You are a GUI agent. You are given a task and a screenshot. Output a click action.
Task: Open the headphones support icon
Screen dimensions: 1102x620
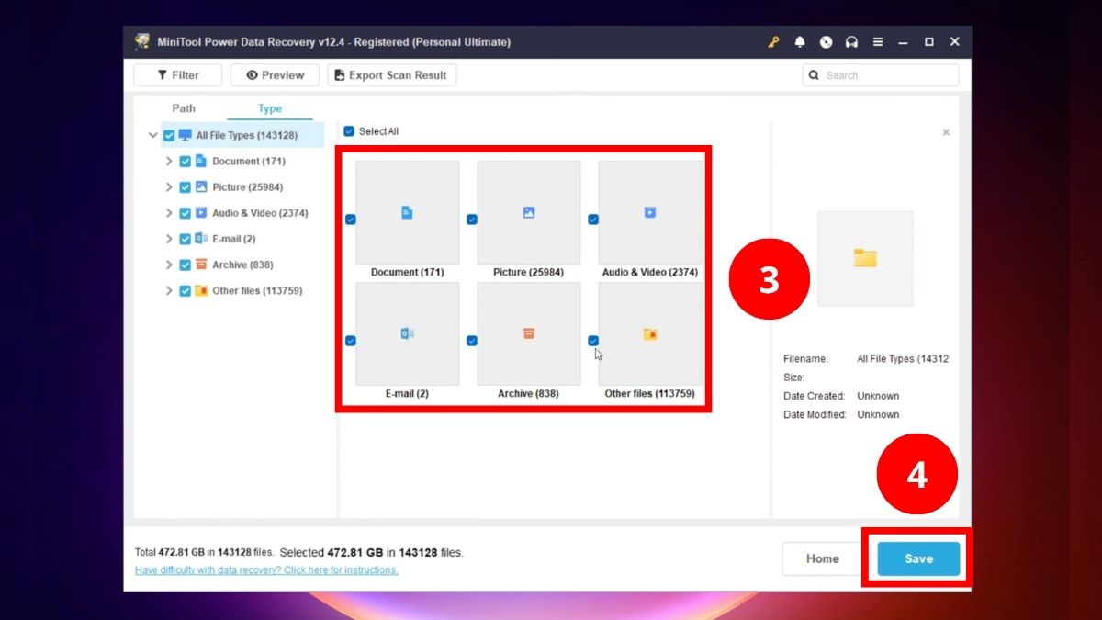[x=851, y=42]
